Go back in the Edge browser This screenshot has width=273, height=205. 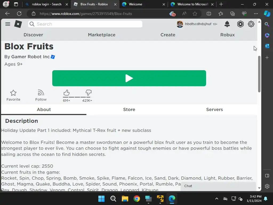click(x=7, y=14)
